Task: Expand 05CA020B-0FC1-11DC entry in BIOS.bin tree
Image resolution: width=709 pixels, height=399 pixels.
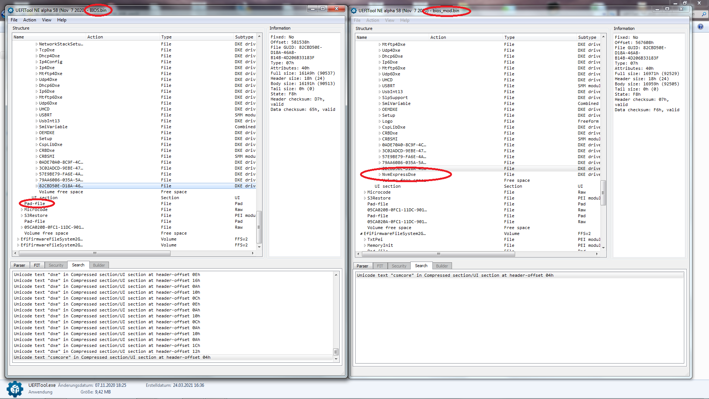Action: click(22, 228)
